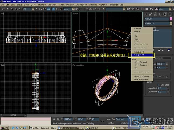174x130 pixels.
Task: Click the Configure Modifier Sets icon
Action: point(169,50)
